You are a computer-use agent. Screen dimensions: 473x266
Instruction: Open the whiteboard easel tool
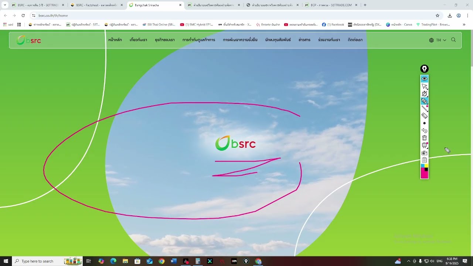point(424,145)
